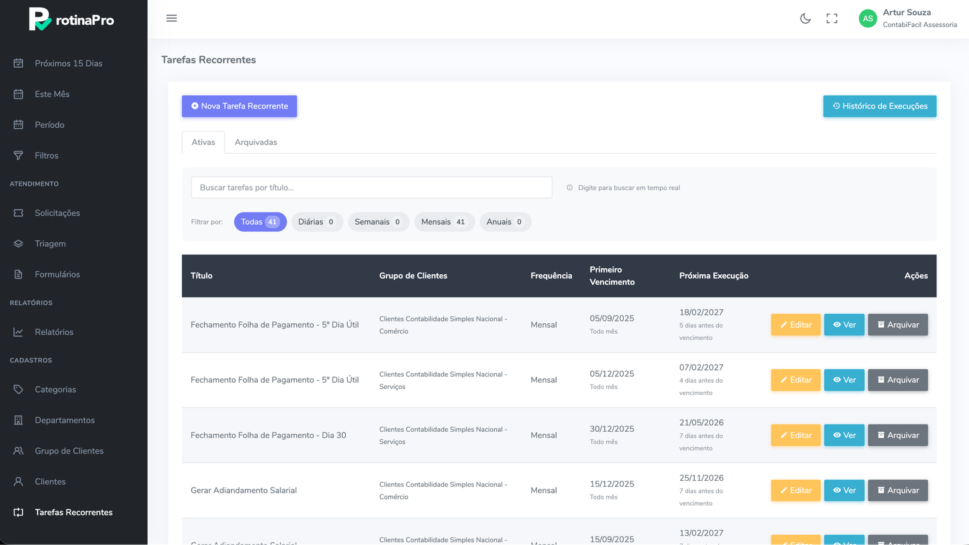Click the Artur Souza user name

(x=907, y=12)
